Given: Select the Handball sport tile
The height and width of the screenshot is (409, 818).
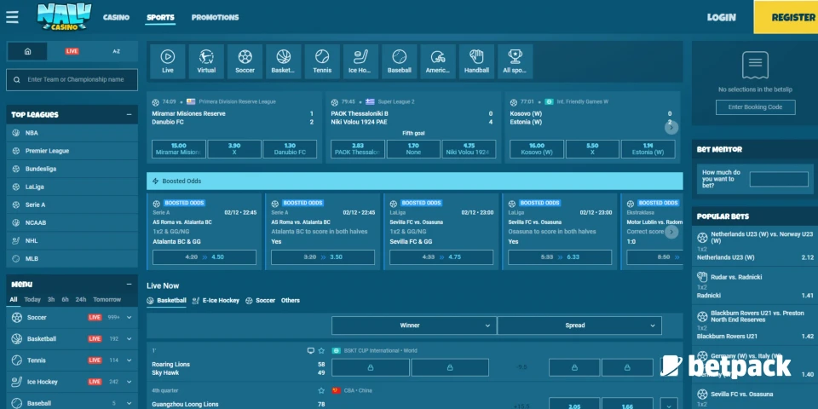Looking at the screenshot, I should point(476,61).
